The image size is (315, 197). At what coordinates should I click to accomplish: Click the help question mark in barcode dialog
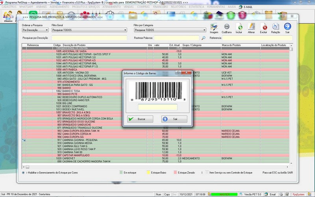[x=178, y=72]
